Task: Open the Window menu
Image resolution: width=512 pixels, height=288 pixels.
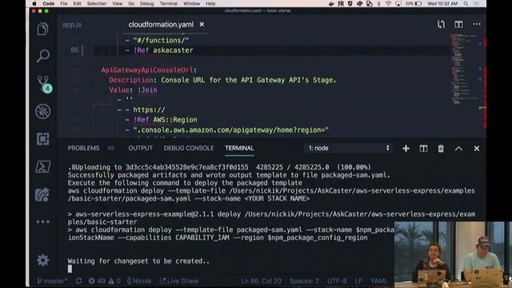Action: tap(191, 3)
